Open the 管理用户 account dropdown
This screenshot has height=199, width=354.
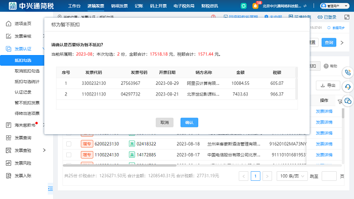(x=334, y=6)
